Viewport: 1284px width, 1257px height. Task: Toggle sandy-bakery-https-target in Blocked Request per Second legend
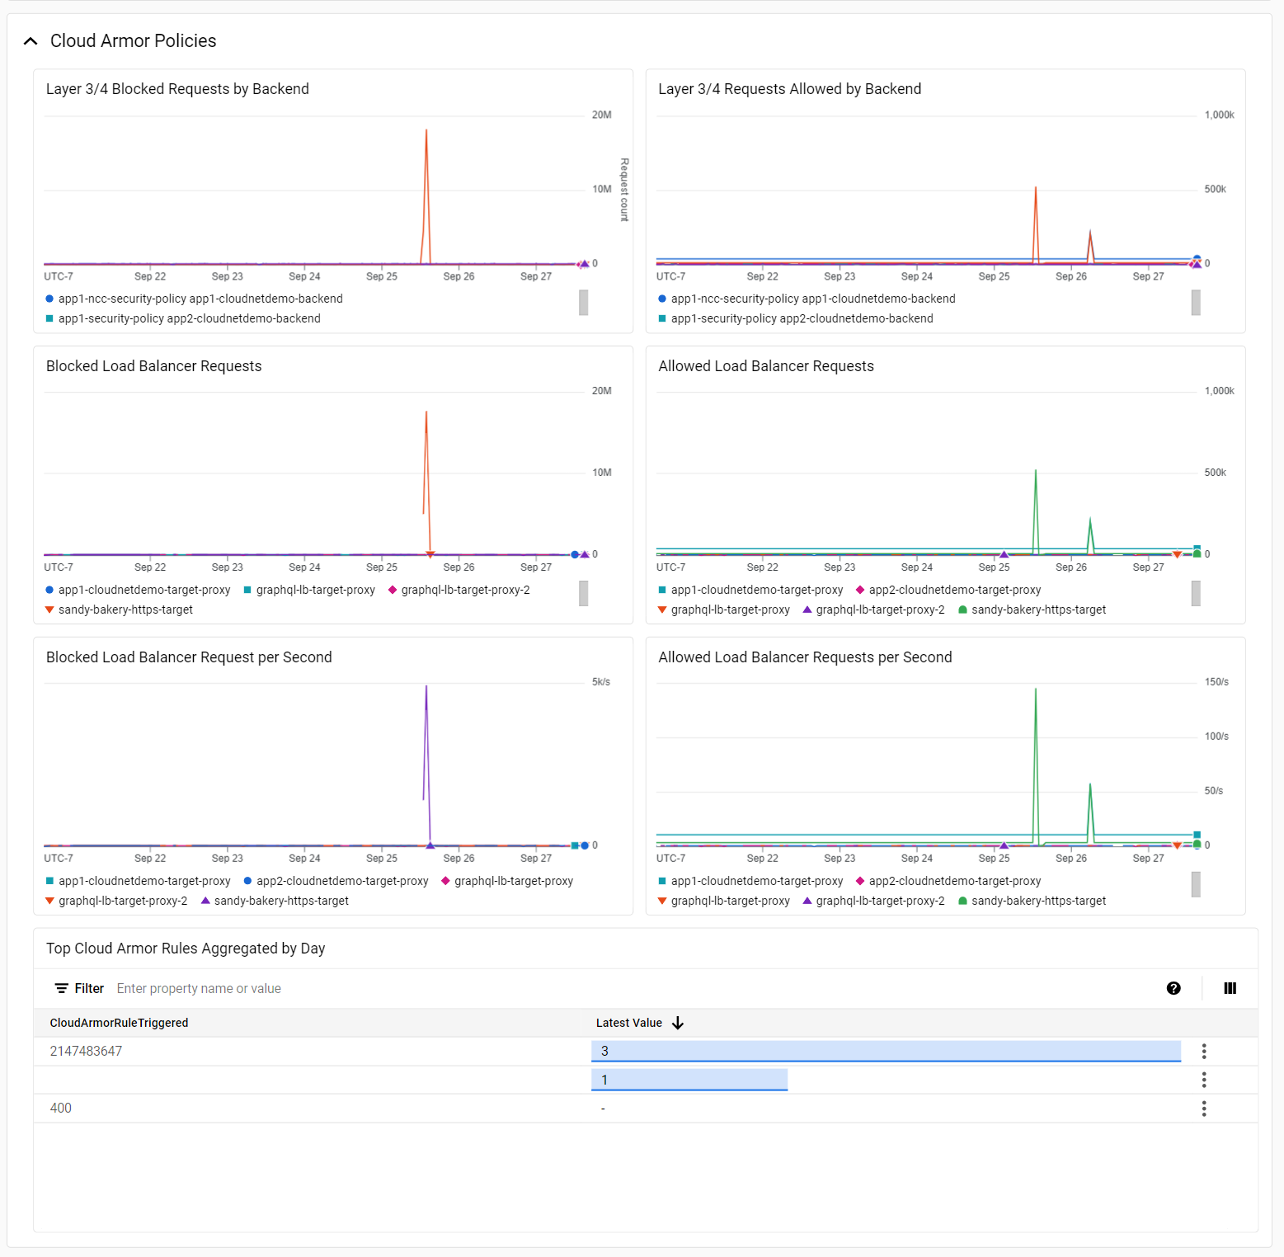(275, 901)
